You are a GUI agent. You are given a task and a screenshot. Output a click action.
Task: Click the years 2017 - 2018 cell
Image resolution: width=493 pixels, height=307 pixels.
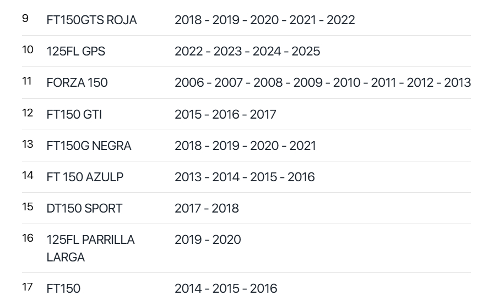207,208
